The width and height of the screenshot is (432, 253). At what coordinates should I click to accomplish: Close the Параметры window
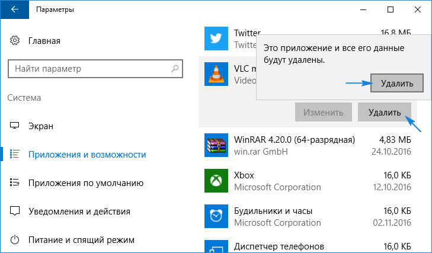[x=418, y=9]
